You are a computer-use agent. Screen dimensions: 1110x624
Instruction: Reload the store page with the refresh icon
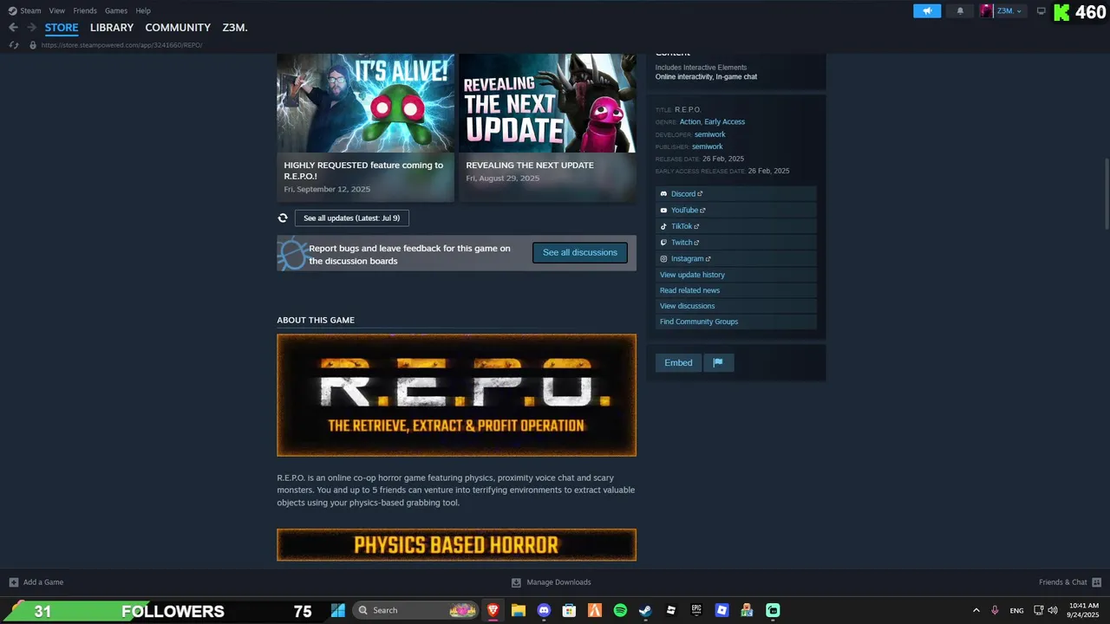click(14, 45)
